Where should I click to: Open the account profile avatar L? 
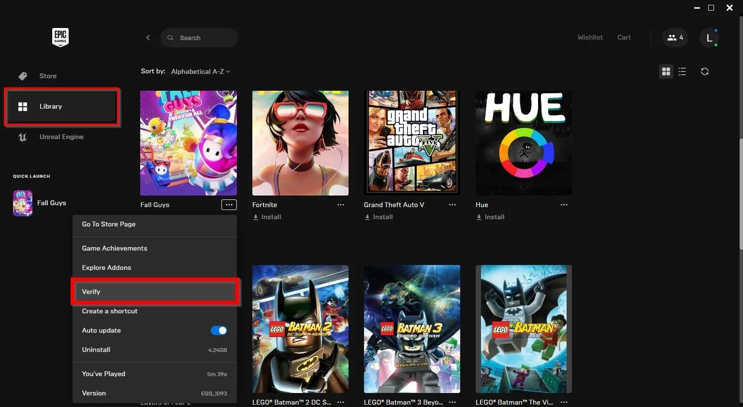point(709,38)
